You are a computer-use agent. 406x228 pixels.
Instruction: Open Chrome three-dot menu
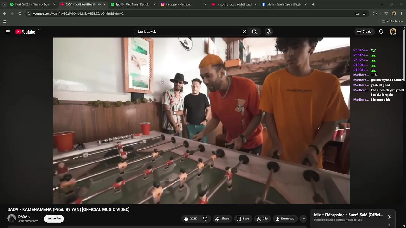(x=401, y=13)
